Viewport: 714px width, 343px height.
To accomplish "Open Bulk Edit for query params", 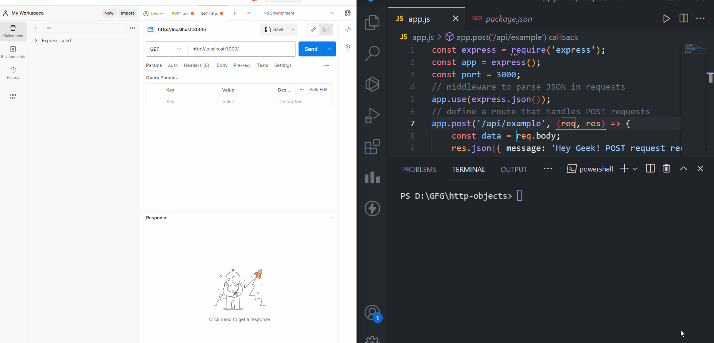I will pyautogui.click(x=318, y=90).
